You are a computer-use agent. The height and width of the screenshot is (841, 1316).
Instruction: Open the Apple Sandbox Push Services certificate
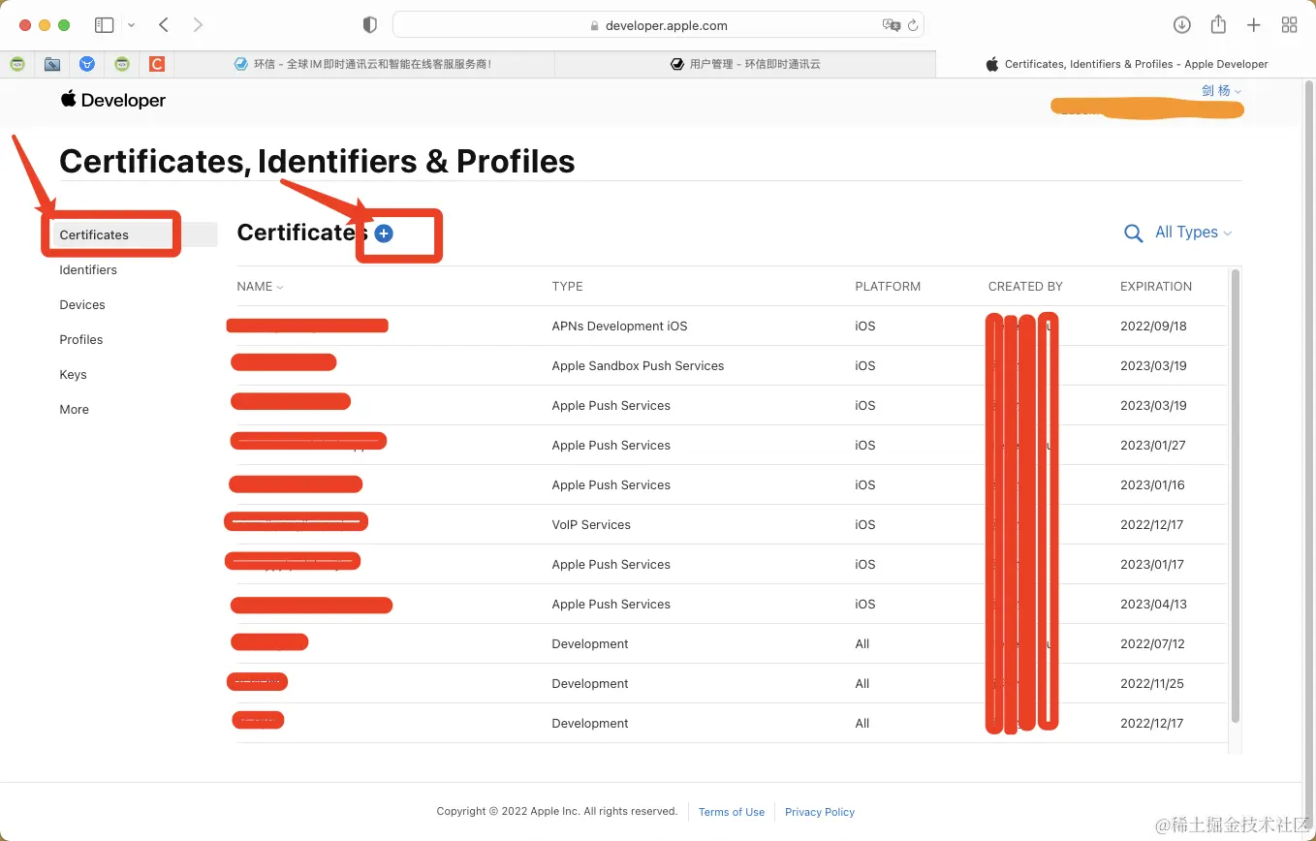731,365
